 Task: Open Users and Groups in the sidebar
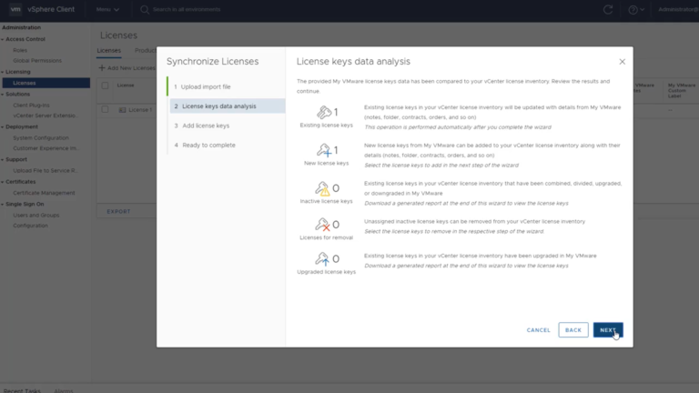coord(36,216)
